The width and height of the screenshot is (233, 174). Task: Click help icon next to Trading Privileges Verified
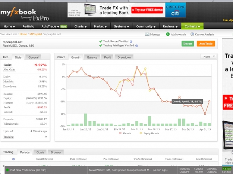point(136,46)
